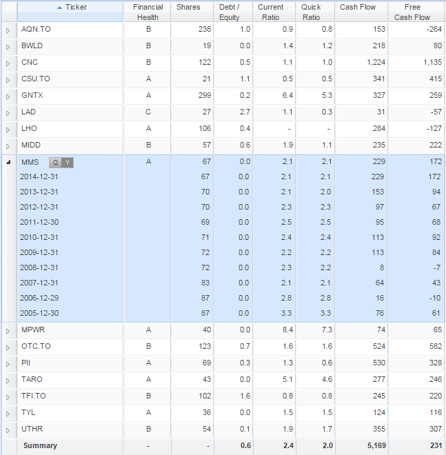The width and height of the screenshot is (446, 455).
Task: Sort by the Ticker column header
Action: [x=70, y=12]
